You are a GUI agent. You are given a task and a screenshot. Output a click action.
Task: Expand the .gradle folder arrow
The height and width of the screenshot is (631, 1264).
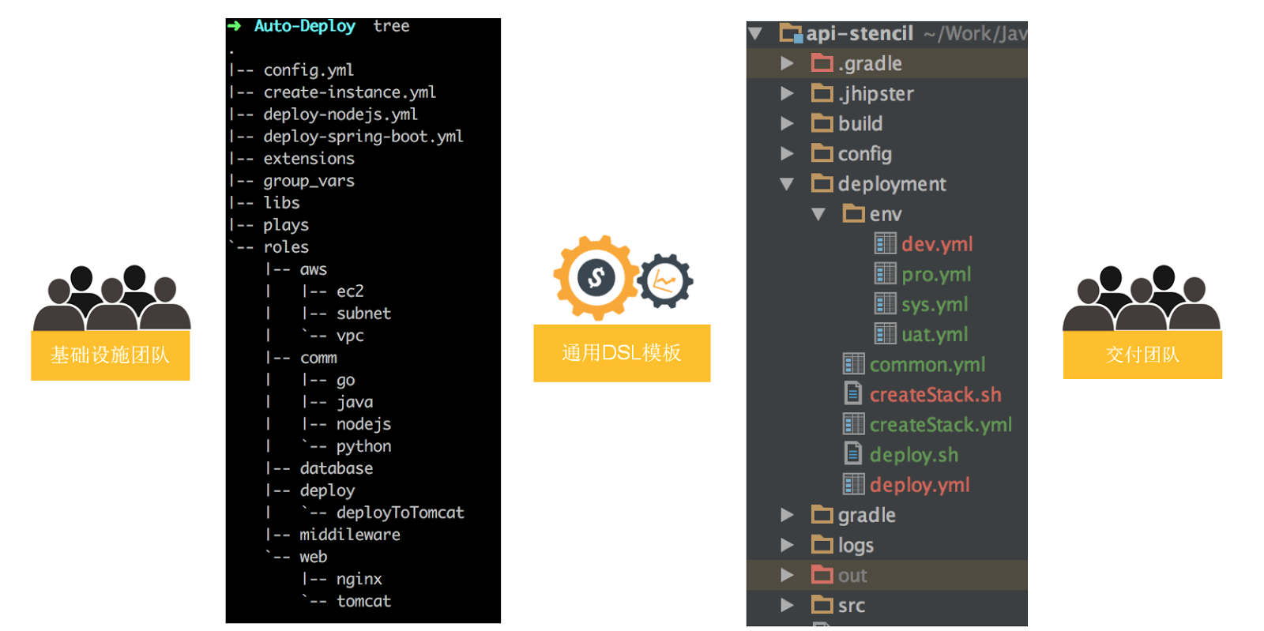click(787, 63)
